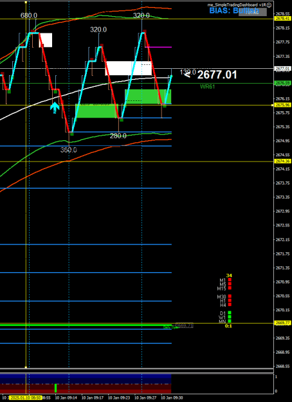
Task: Click the red H4 timeframe square
Action: click(230, 304)
